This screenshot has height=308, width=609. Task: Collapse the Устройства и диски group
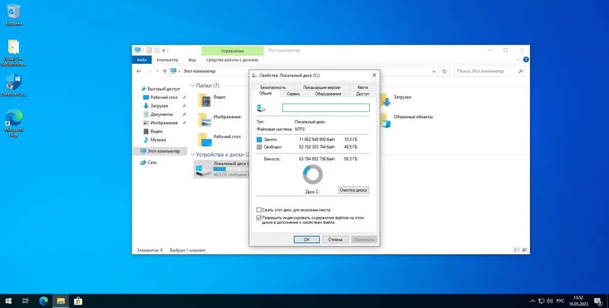click(192, 155)
